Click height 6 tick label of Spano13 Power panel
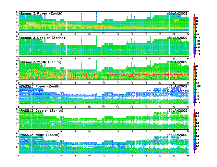217x167 pixels. coord(17,12)
